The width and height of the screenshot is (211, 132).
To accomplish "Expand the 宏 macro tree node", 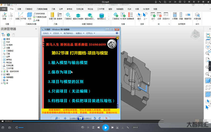I will coord(2,83).
